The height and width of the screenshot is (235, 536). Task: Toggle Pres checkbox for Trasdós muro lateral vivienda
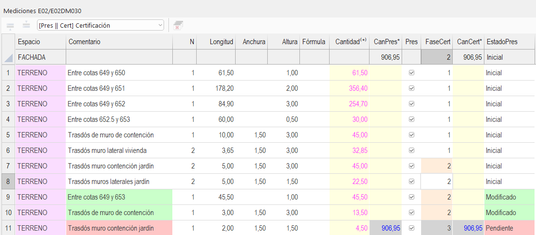411,151
